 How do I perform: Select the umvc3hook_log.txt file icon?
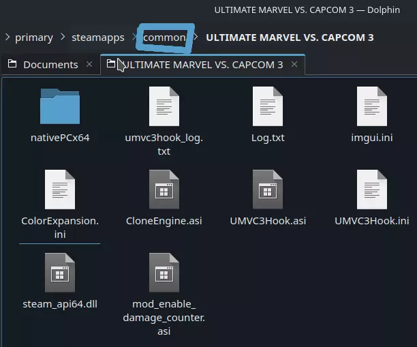(x=164, y=106)
